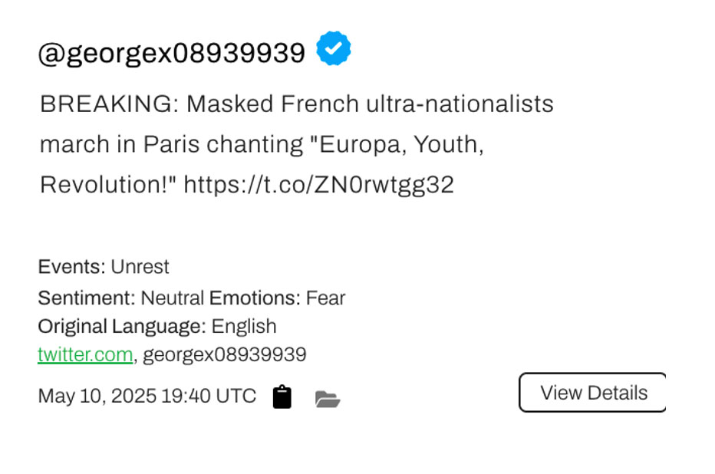715x474 pixels.
Task: Click the May 10, 2025 19:40 UTC timestamp
Action: 147,396
